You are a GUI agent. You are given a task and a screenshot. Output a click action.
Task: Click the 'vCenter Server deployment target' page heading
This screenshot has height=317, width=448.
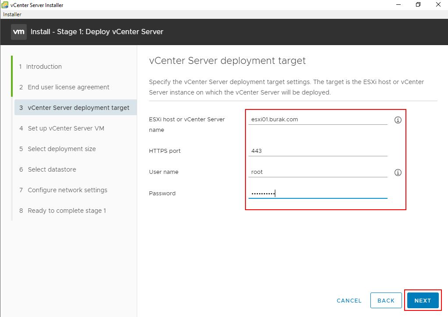pyautogui.click(x=227, y=60)
